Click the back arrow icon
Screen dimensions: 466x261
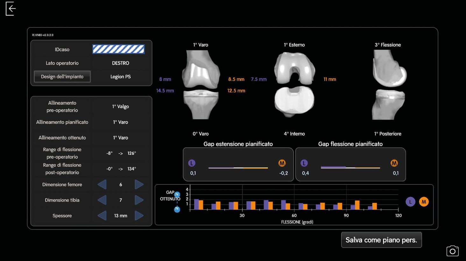click(x=11, y=9)
